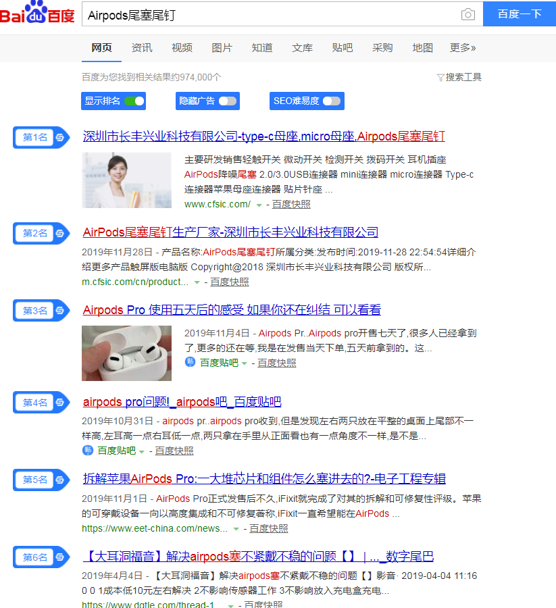Enable the 隐藏广告 switch
Image resolution: width=556 pixels, height=608 pixels.
point(228,101)
